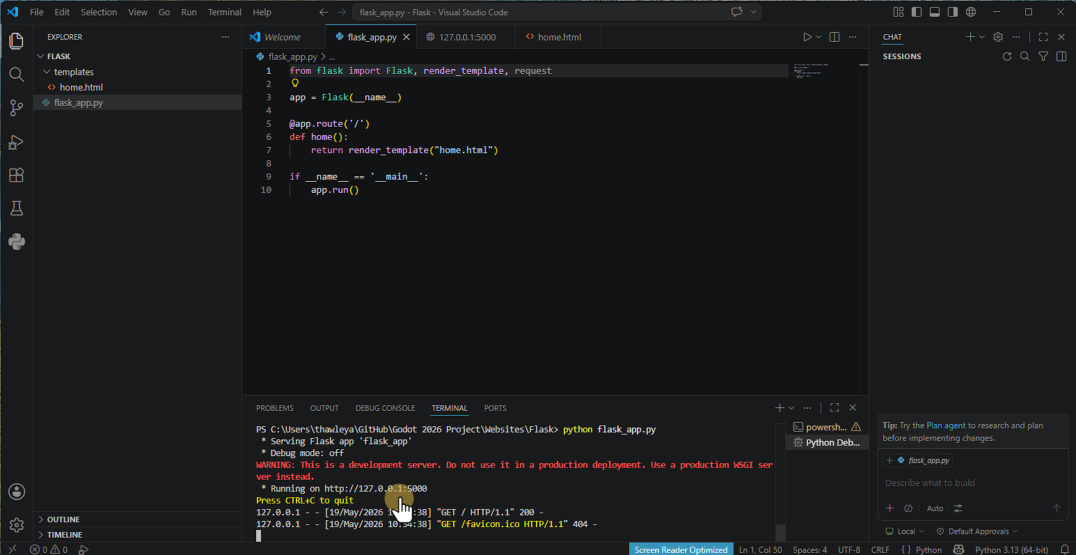Open the Explorer view in the activity bar
The image size is (1076, 555).
[17, 41]
